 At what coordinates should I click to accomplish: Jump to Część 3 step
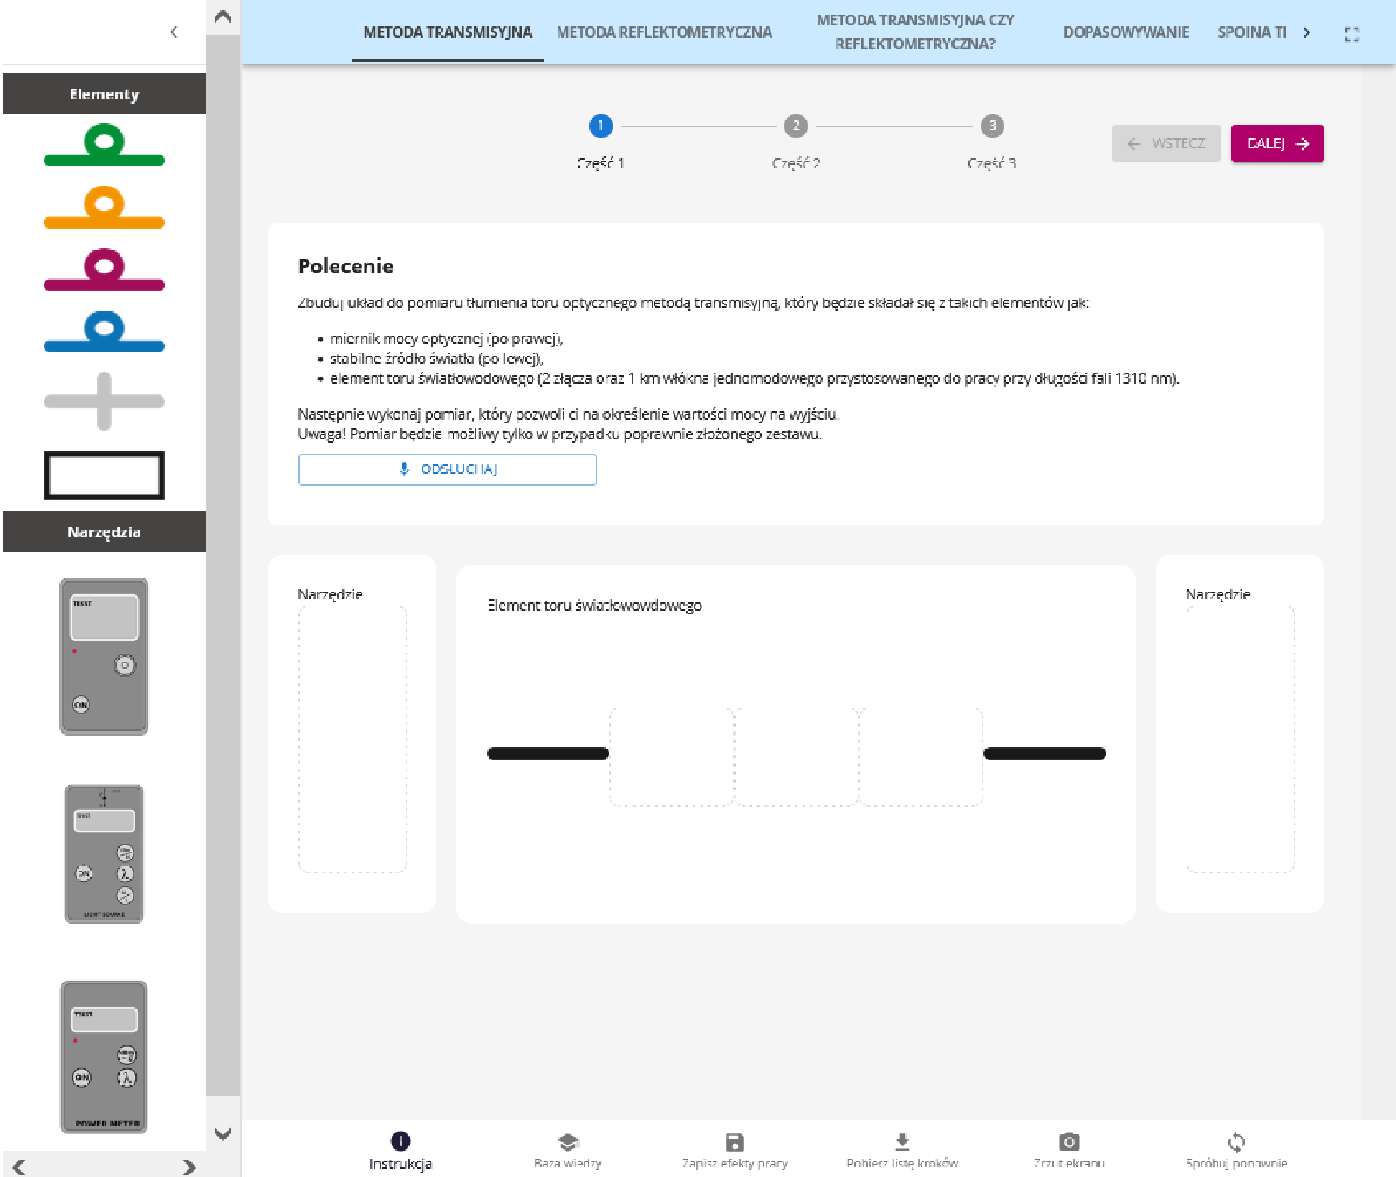[x=991, y=127]
